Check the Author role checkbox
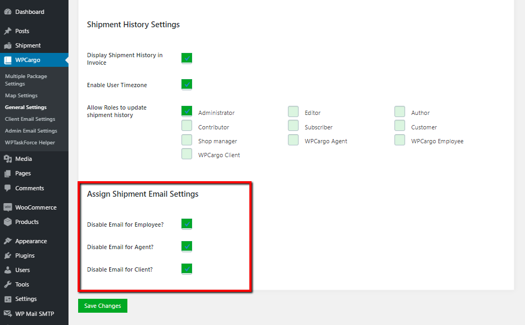Screen dimensions: 525x325 pyautogui.click(x=400, y=111)
